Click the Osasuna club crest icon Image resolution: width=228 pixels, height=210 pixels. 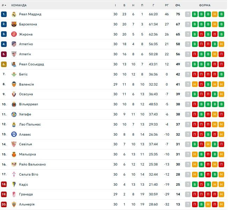(x=14, y=94)
